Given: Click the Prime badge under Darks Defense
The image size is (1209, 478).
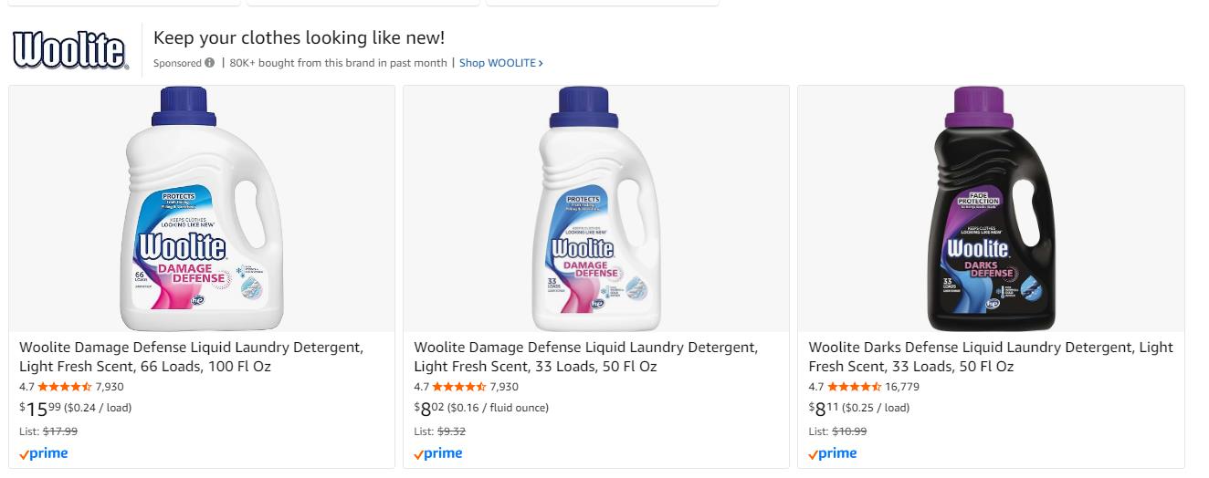Looking at the screenshot, I should [x=833, y=453].
